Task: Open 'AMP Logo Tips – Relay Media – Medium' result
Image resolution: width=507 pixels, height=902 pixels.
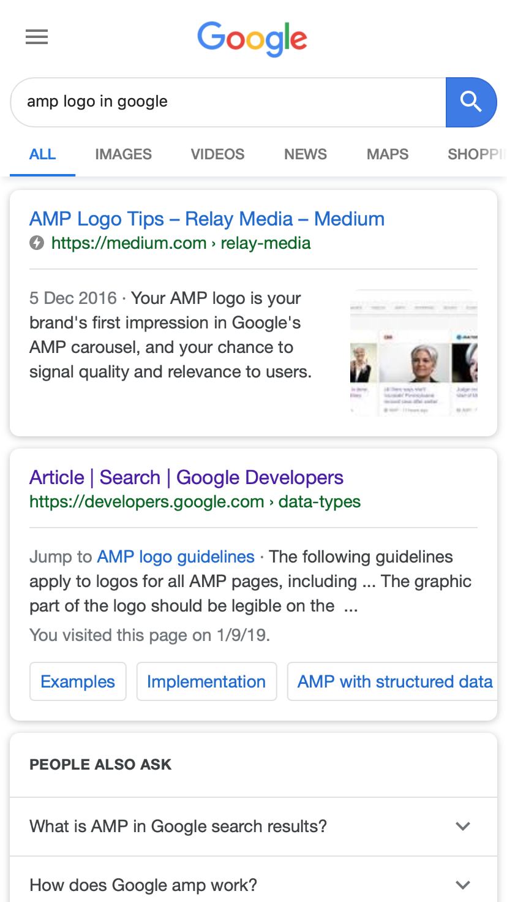Action: [x=207, y=219]
